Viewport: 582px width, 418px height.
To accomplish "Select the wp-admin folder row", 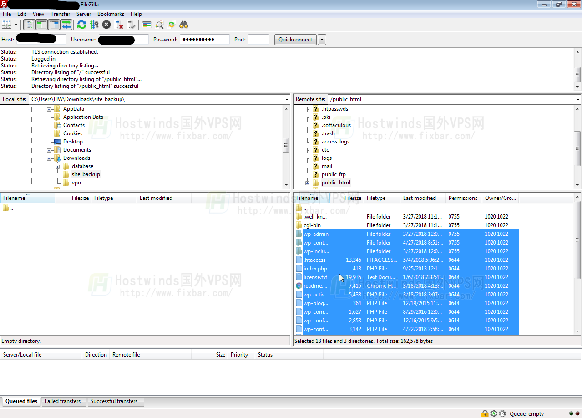I will point(406,234).
